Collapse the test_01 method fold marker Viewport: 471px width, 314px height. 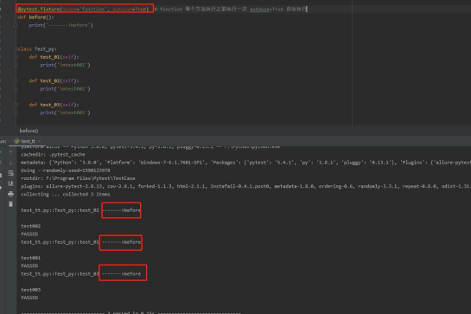click(16, 57)
